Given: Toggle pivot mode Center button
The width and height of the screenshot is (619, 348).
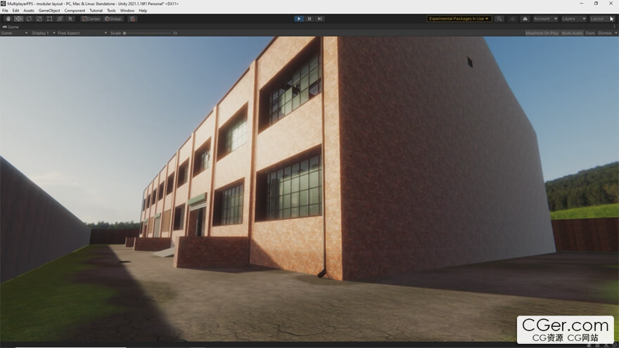Looking at the screenshot, I should [91, 19].
